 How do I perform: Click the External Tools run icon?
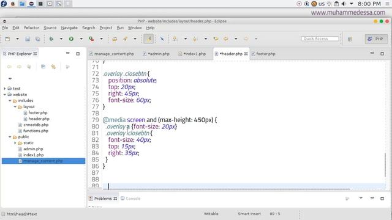click(91, 39)
